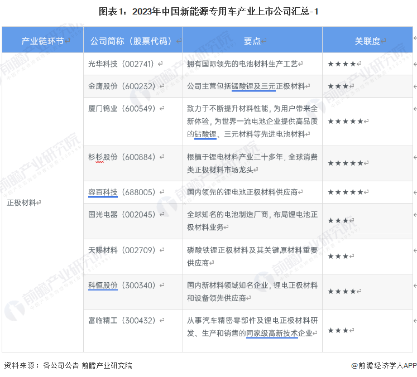Click the '要点' column header
The width and height of the screenshot is (417, 377).
point(252,41)
